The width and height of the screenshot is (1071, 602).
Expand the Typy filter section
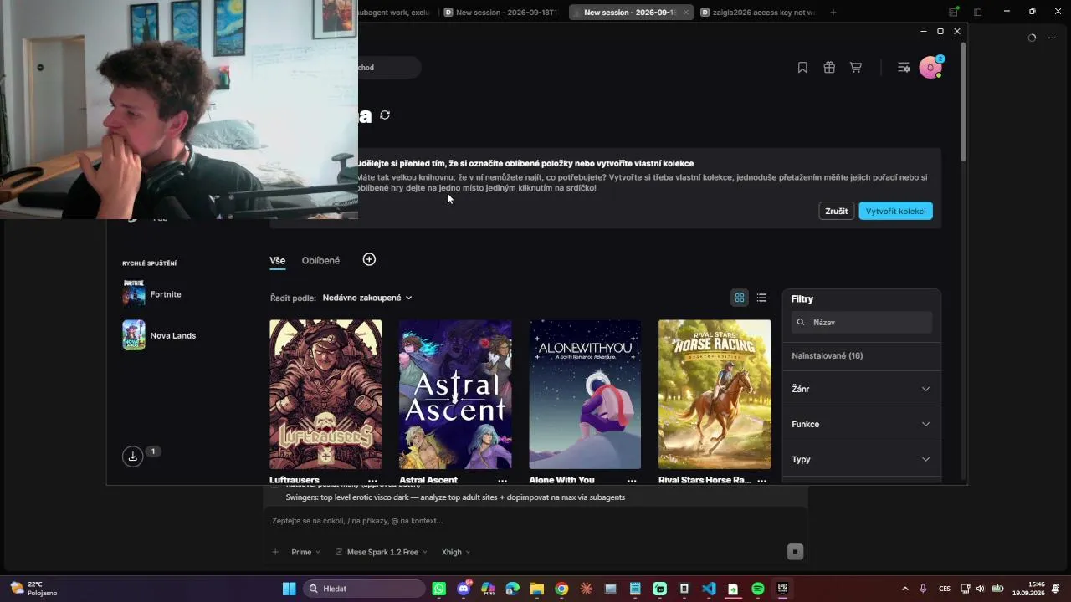click(861, 459)
